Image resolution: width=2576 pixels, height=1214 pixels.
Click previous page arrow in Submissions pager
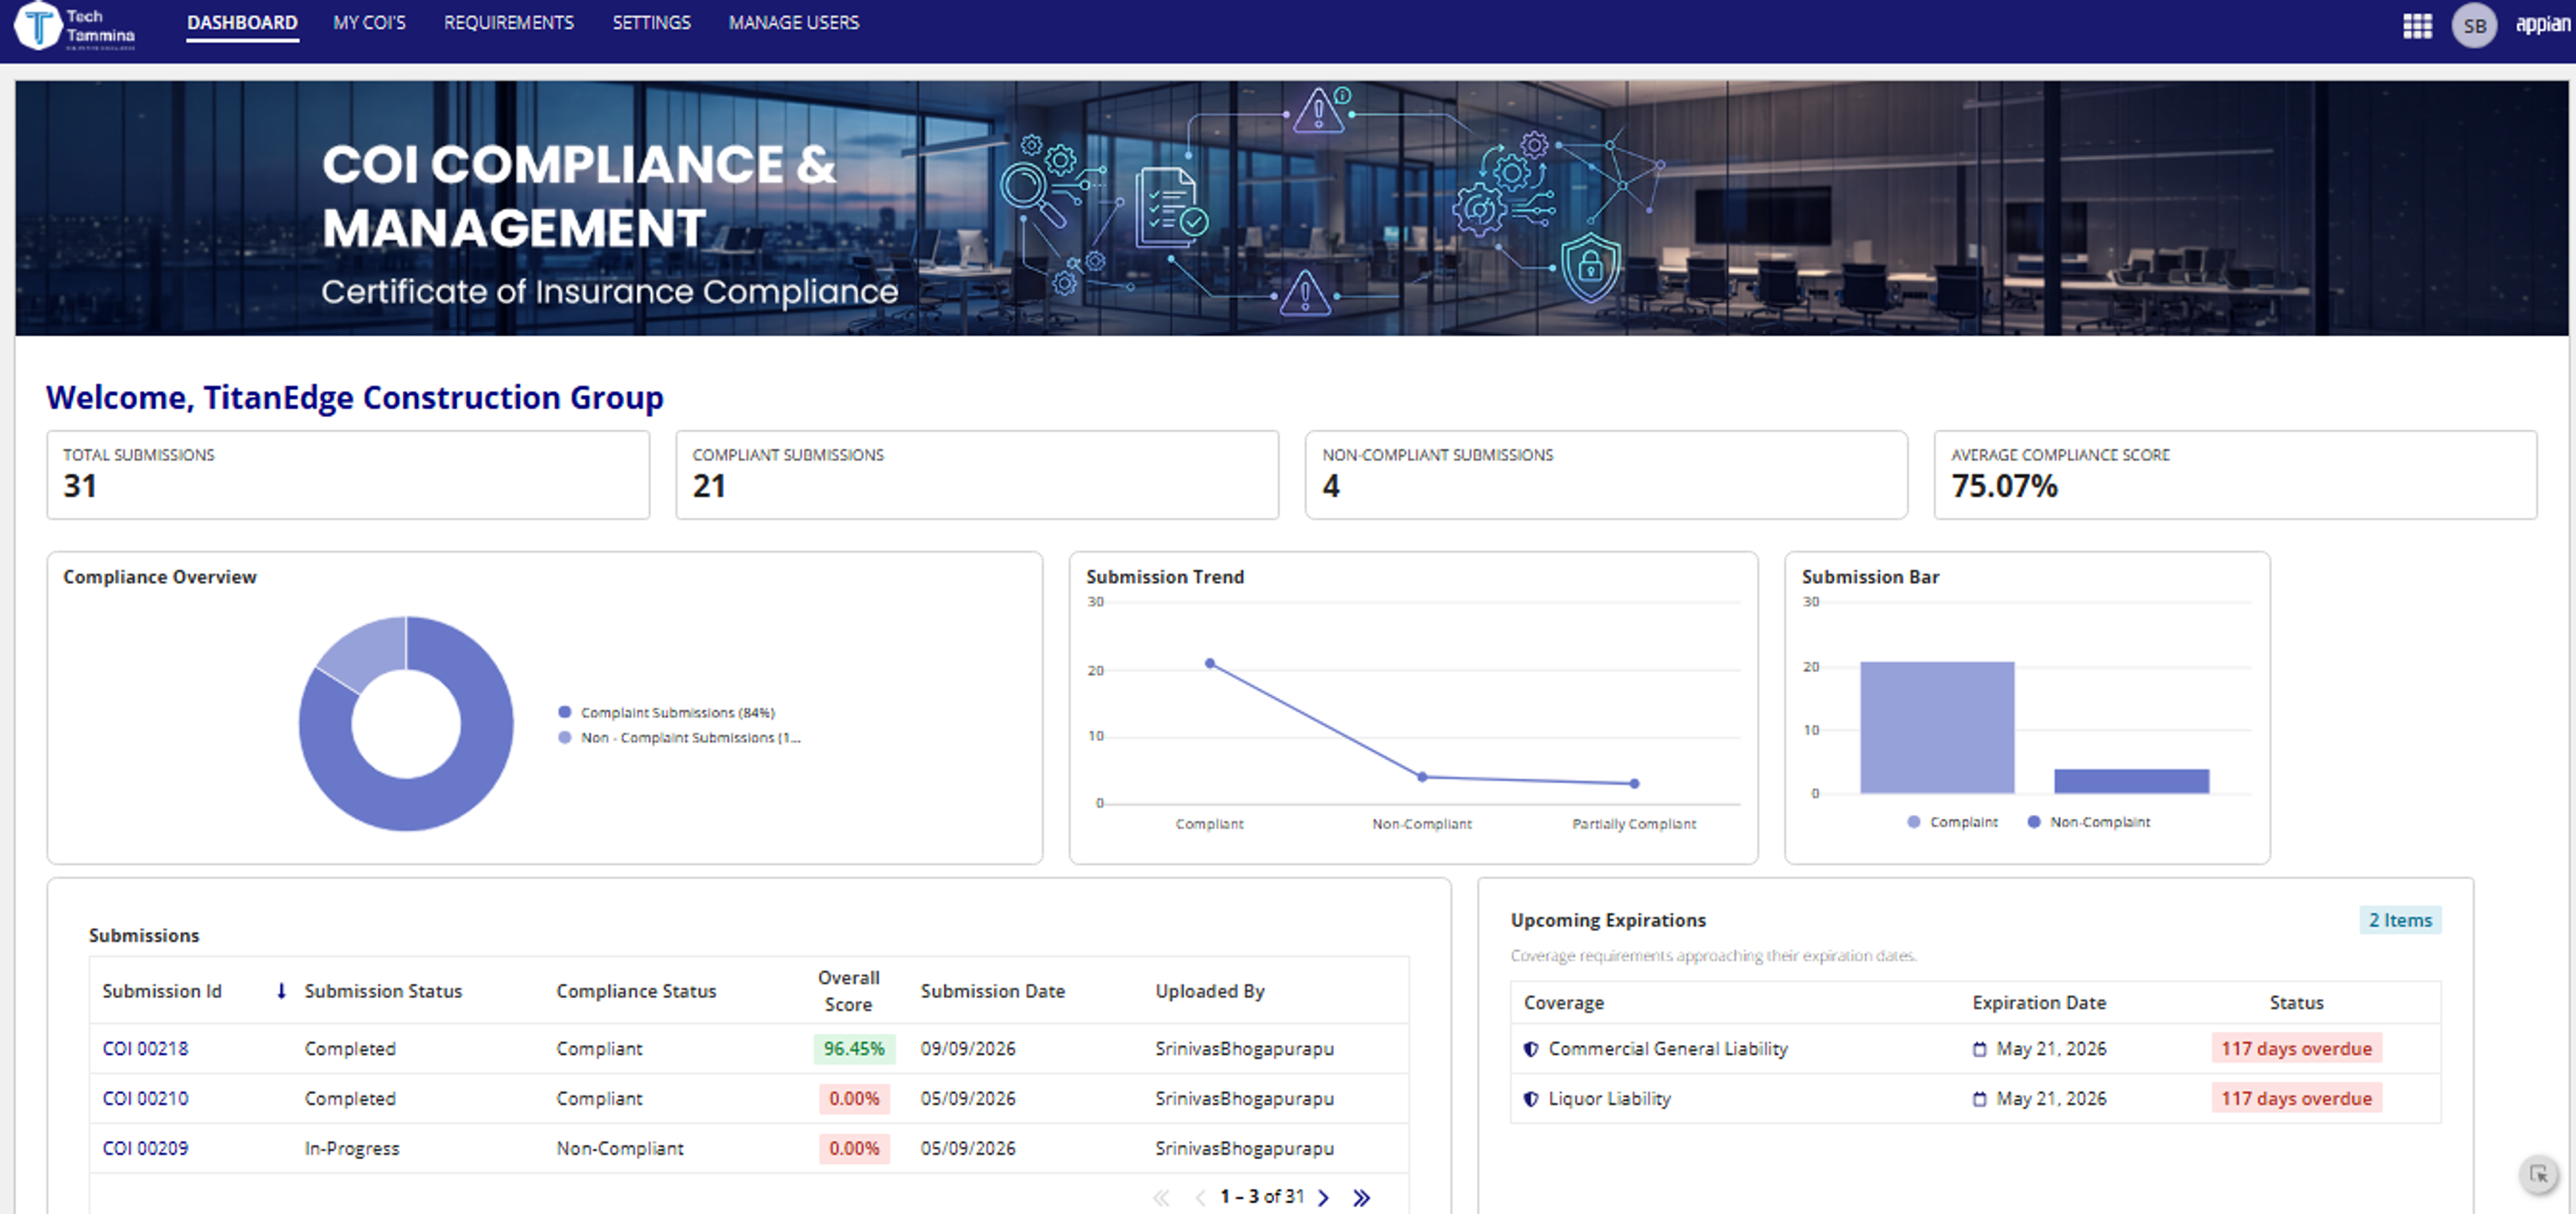click(1199, 1197)
